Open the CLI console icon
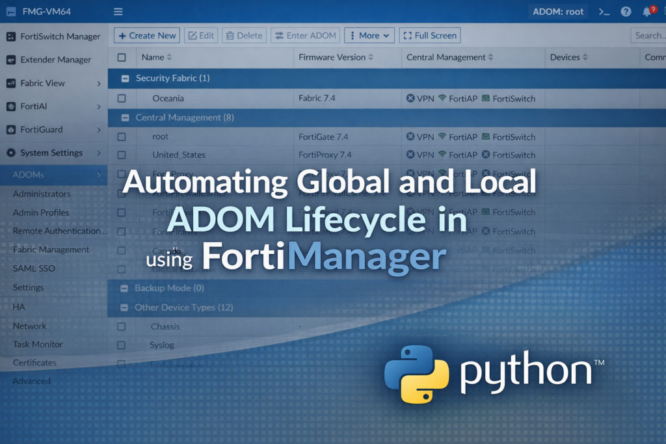Screen dimensions: 666x444 pyautogui.click(x=604, y=12)
